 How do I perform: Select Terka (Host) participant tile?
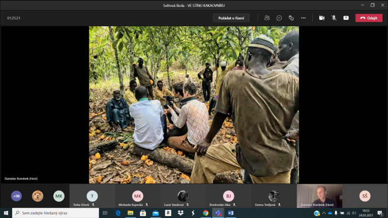[x=92, y=196]
